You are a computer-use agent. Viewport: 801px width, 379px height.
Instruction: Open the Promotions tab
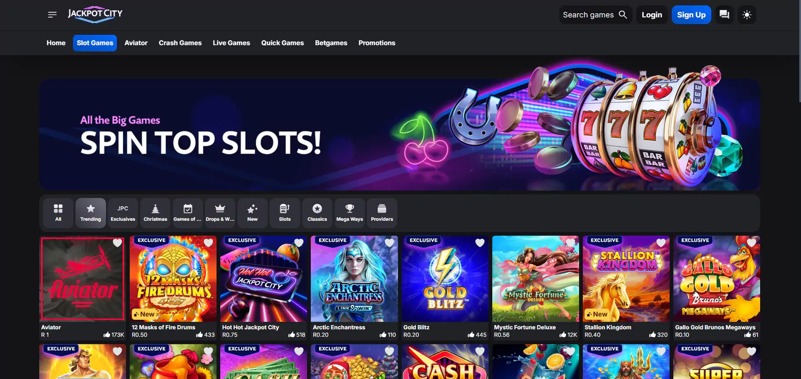tap(377, 43)
